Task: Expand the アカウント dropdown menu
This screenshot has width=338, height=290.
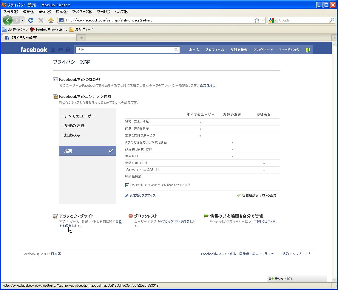Action: [x=263, y=50]
